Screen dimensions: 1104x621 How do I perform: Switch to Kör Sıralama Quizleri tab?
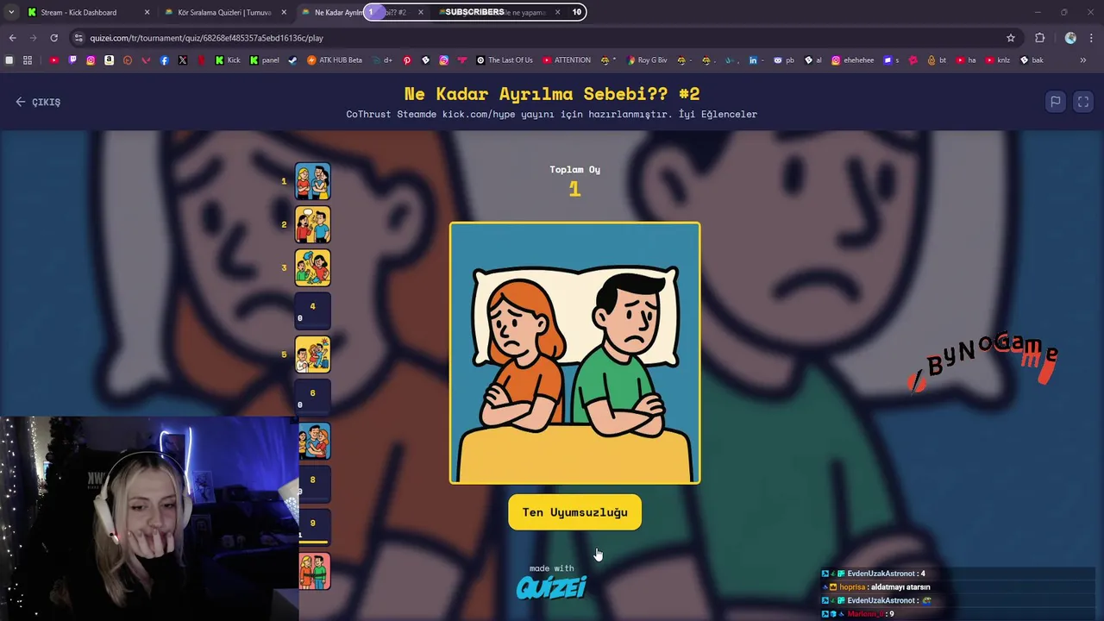click(x=223, y=12)
